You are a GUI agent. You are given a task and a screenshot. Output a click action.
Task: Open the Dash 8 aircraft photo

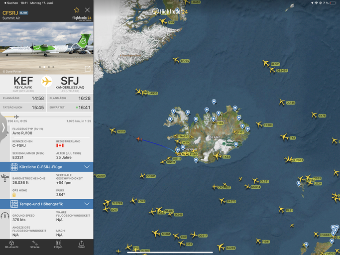point(47,48)
